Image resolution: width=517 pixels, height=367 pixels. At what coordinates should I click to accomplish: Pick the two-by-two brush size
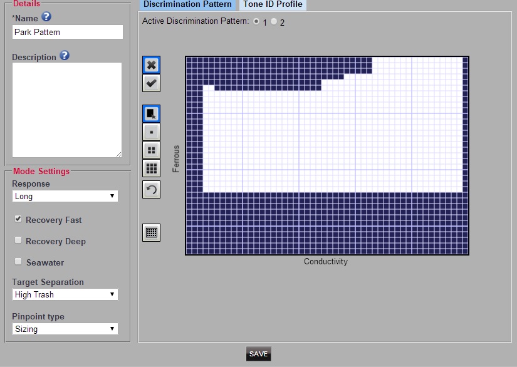click(x=152, y=150)
